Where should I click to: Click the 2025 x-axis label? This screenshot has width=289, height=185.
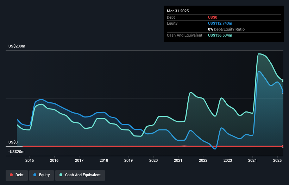(277, 160)
